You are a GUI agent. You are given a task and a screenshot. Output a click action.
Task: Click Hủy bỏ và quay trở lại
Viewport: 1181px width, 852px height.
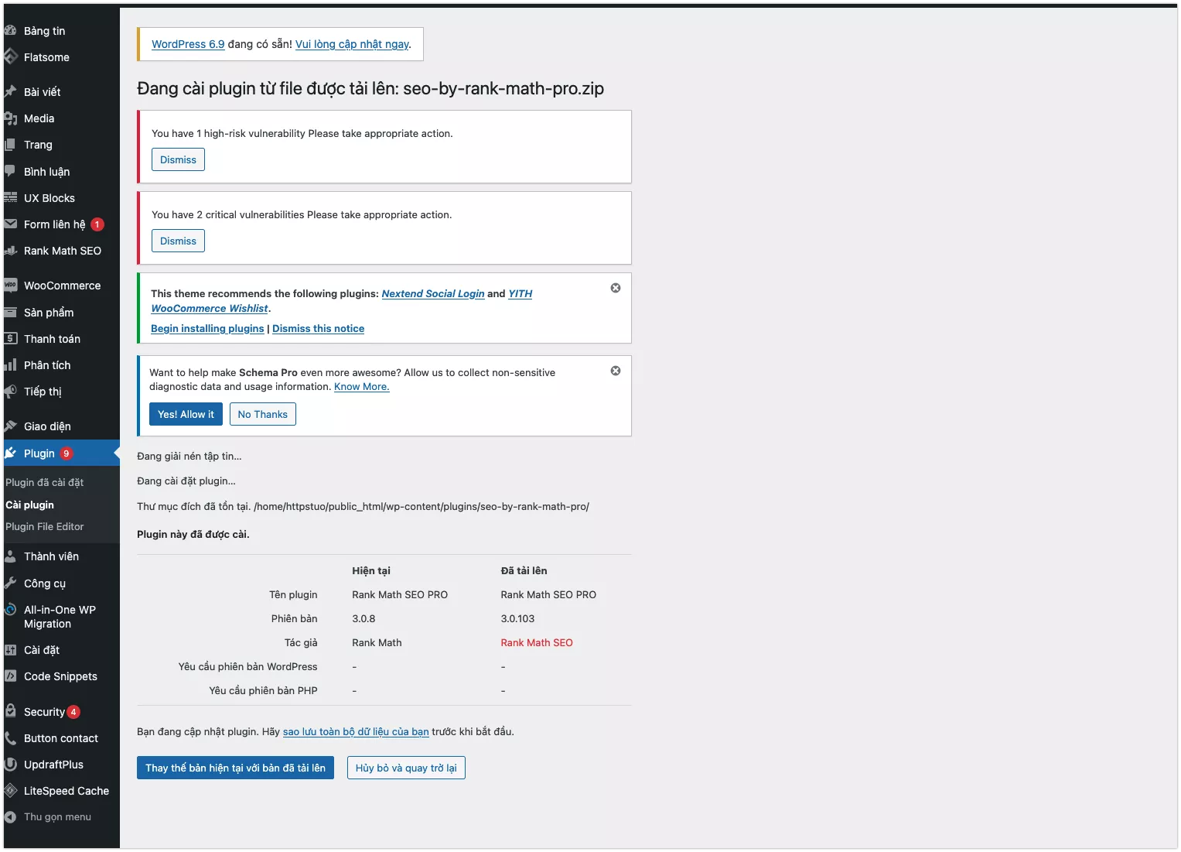(x=406, y=768)
